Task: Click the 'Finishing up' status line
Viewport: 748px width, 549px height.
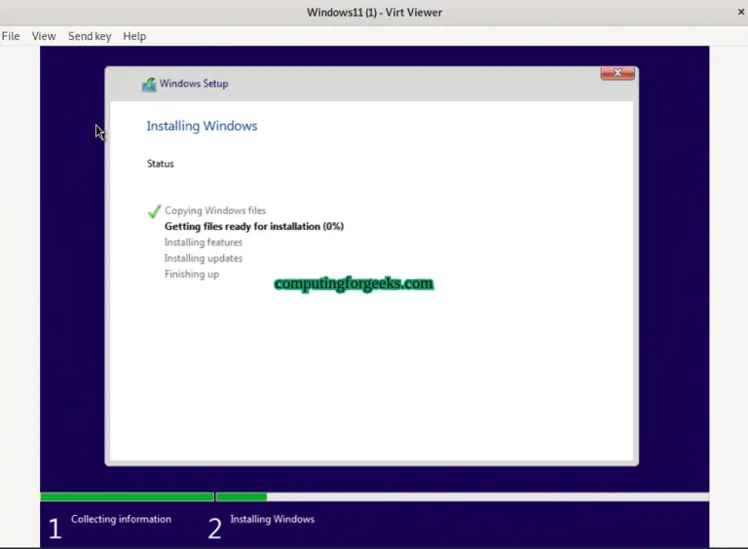Action: point(192,274)
